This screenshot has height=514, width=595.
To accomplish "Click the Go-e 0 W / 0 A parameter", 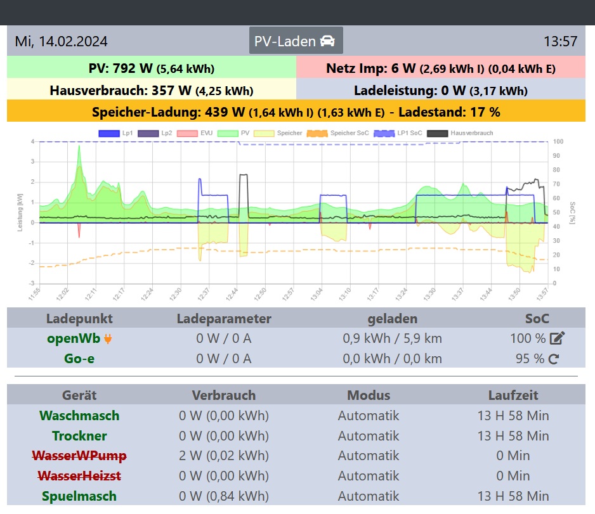I will (x=224, y=359).
